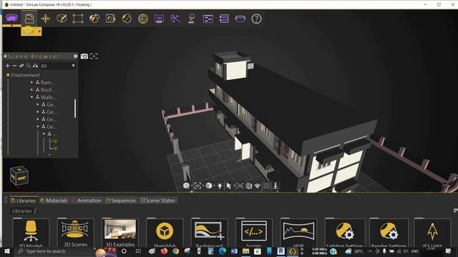Screen dimensions: 458x257
Task: Collapse the Walls... tree node
Action: pyautogui.click(x=31, y=97)
